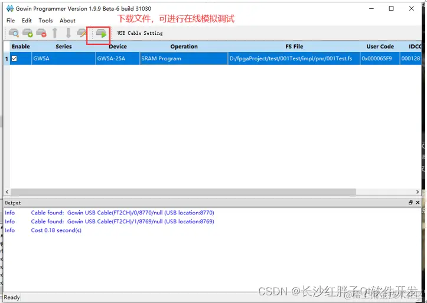Click the Enable column header

pos(21,47)
